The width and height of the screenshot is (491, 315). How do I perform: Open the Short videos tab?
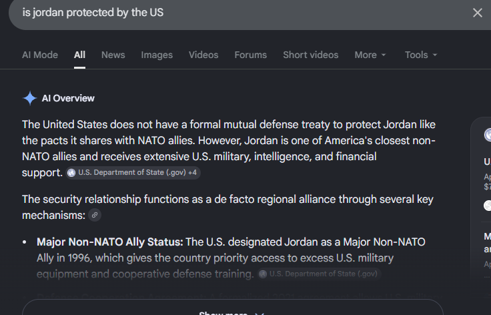coord(311,55)
